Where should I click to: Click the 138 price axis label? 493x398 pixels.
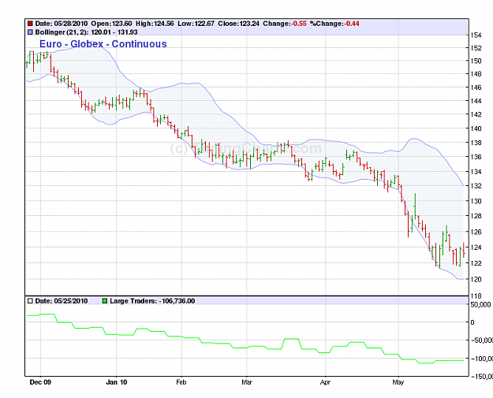tap(476, 143)
